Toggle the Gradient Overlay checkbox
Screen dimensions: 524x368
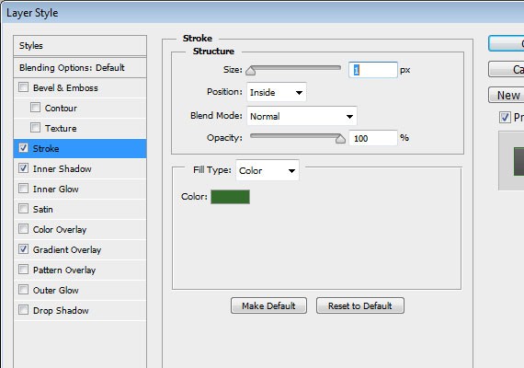click(x=23, y=249)
